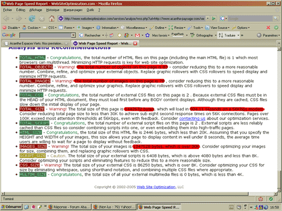Click the green Go arrow by the URL

point(214,18)
